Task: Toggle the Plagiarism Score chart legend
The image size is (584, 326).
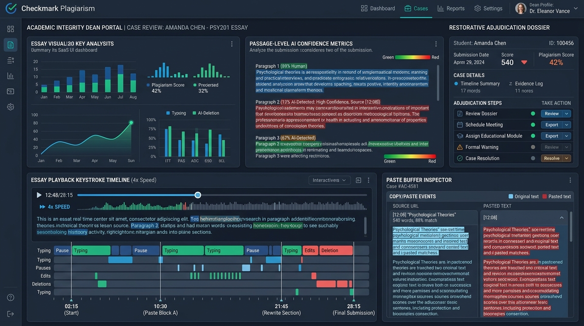Action: coord(166,85)
